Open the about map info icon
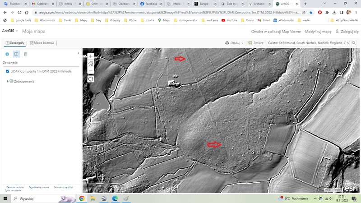This screenshot has width=361, height=203. click(x=7, y=54)
